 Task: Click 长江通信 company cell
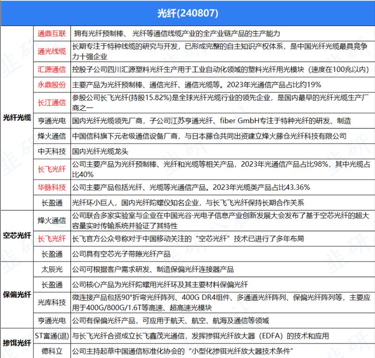[x=52, y=103]
